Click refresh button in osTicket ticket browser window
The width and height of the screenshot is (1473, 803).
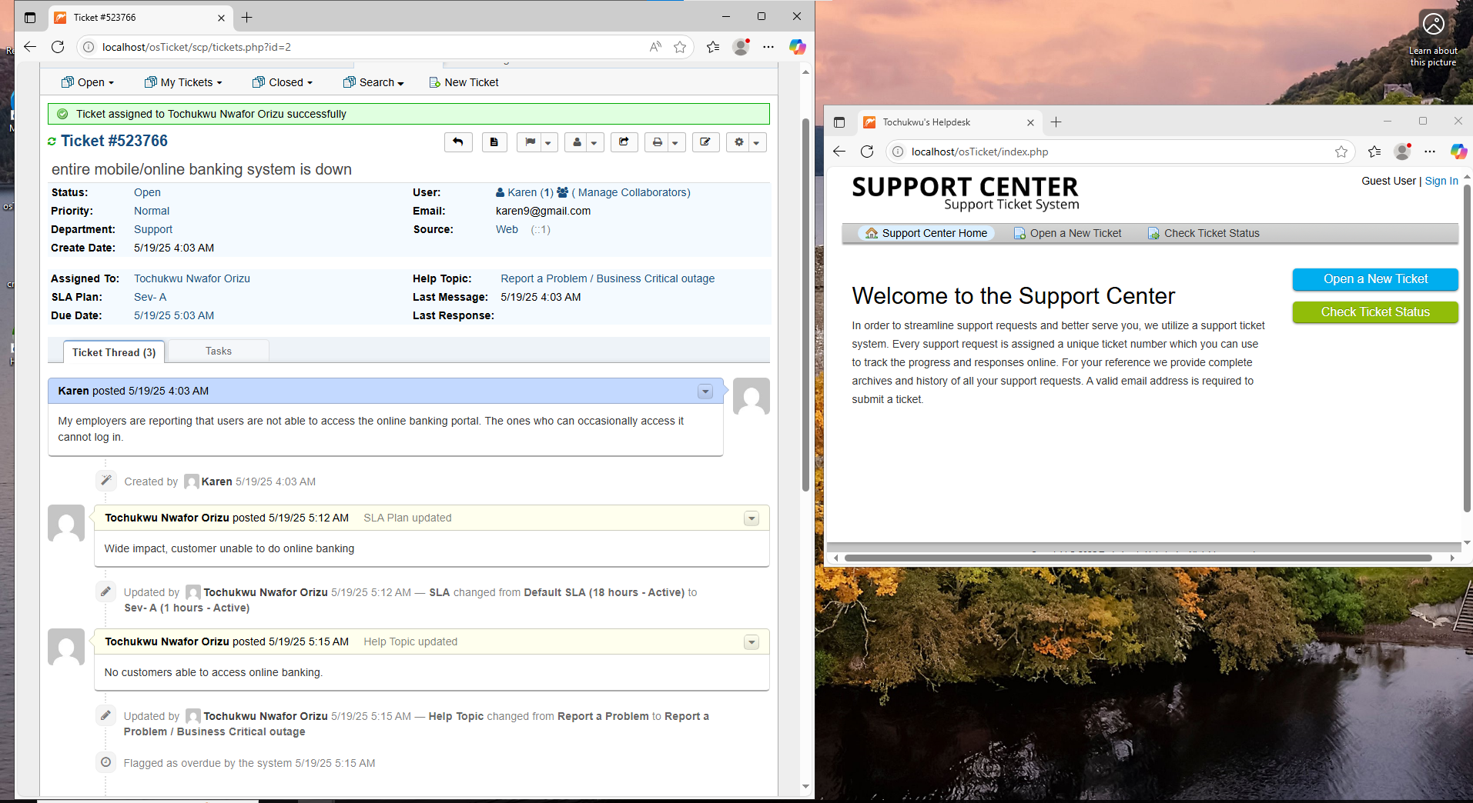[58, 47]
